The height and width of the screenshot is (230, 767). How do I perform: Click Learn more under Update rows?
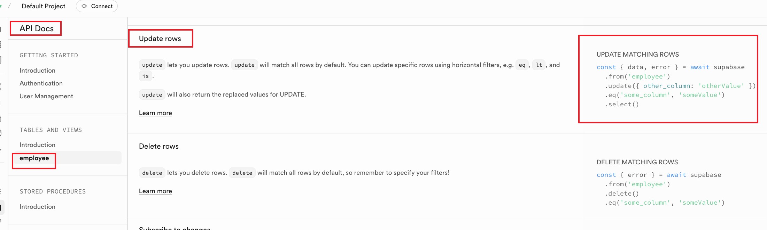(155, 113)
